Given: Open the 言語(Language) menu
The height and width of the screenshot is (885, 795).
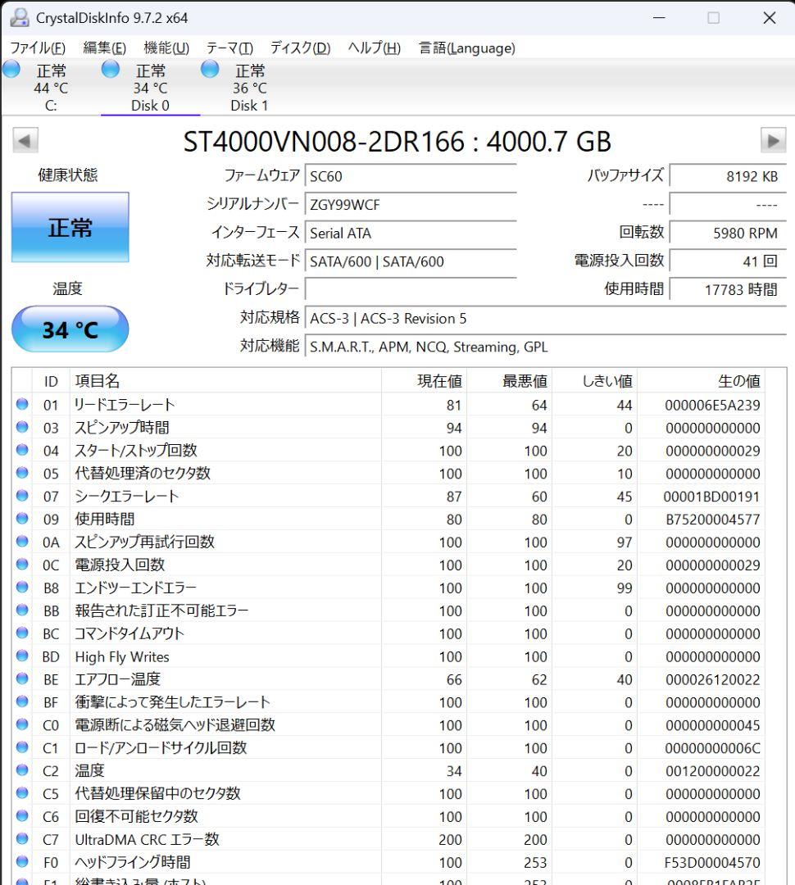Looking at the screenshot, I should [x=467, y=48].
